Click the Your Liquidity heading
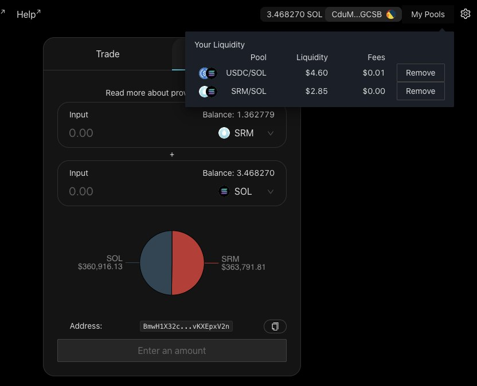 220,45
